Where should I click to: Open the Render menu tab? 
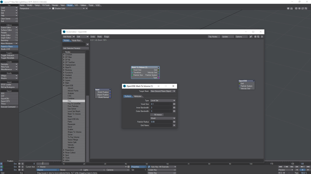point(55,6)
